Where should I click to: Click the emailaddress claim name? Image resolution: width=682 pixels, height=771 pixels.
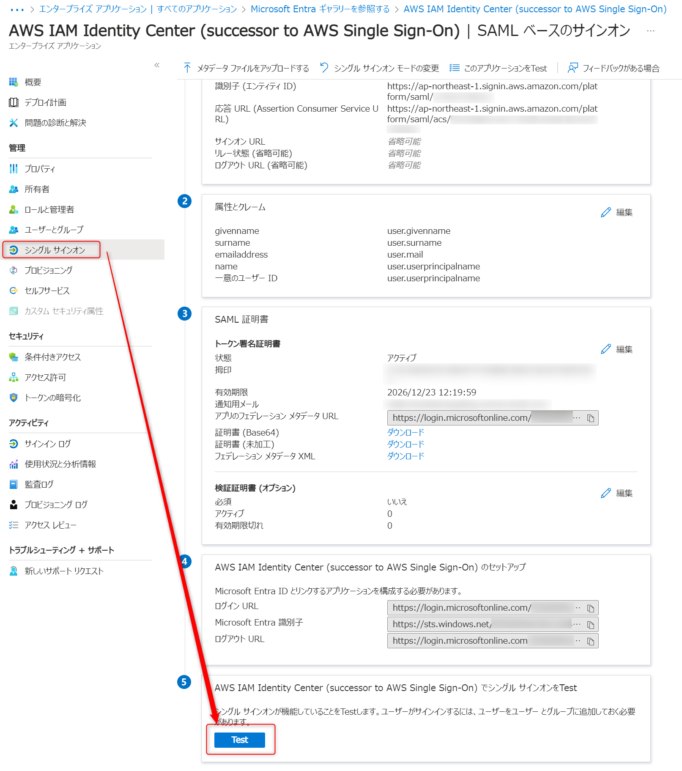(x=241, y=255)
